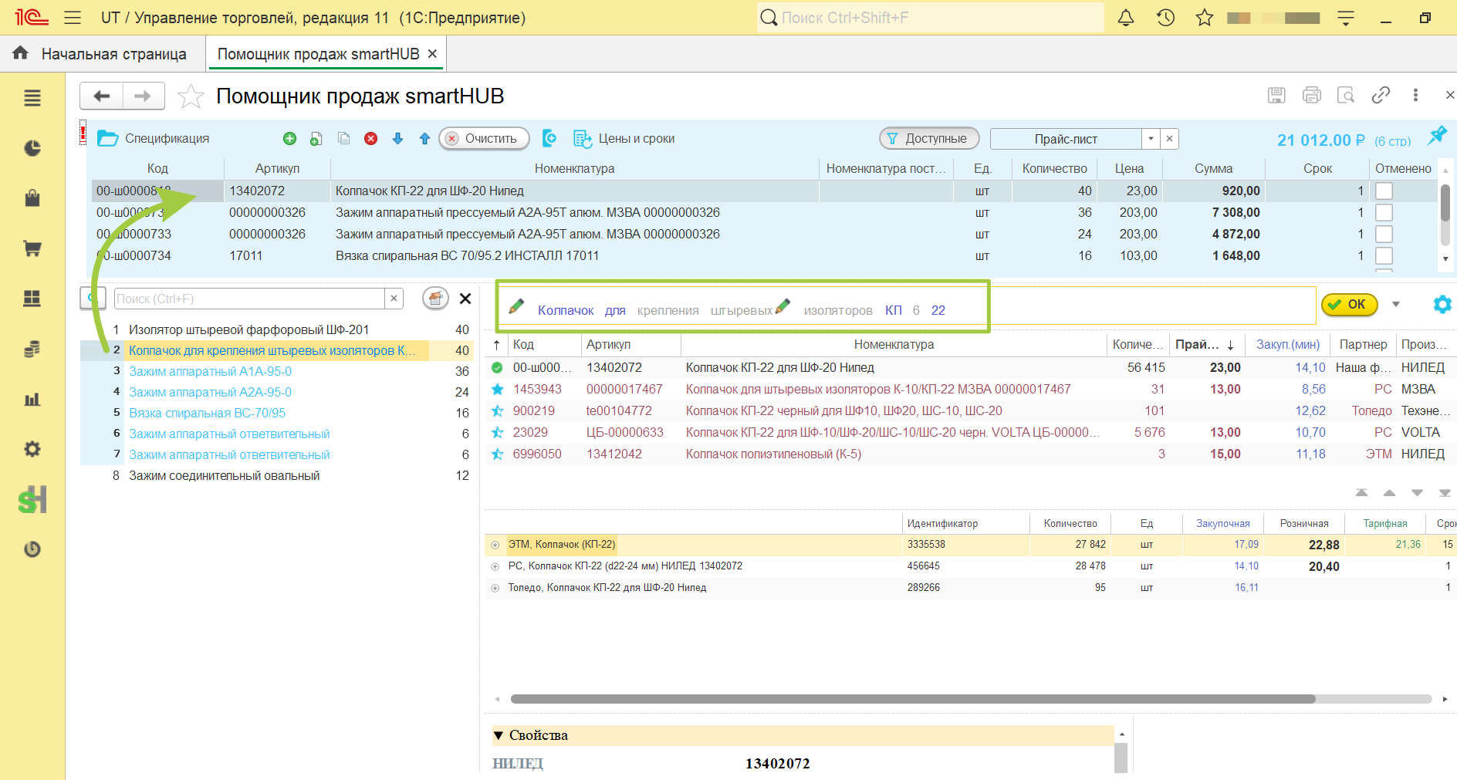
Task: Click the Очистить button
Action: tap(484, 139)
